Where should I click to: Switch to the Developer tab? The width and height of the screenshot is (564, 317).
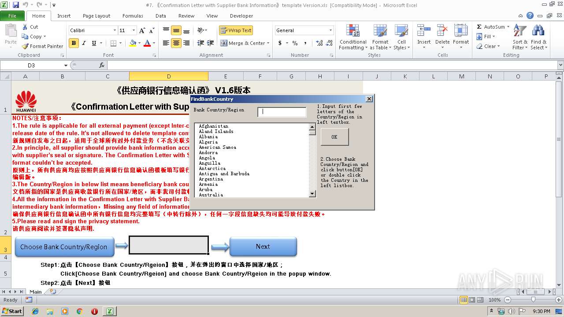tap(241, 16)
